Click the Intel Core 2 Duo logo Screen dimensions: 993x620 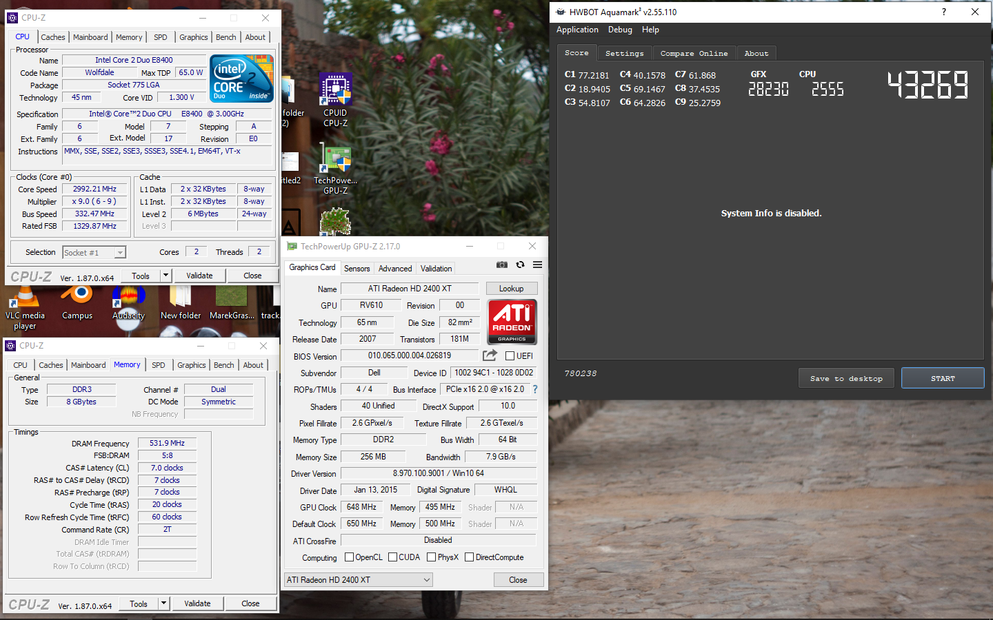click(243, 78)
